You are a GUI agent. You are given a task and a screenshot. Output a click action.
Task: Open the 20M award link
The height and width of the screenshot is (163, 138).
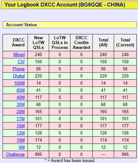(21, 111)
